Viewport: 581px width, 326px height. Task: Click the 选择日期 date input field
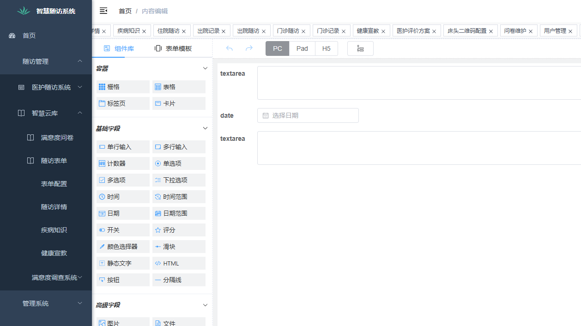(308, 115)
